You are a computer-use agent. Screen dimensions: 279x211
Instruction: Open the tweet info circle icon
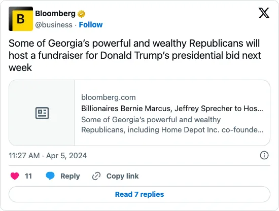[264, 155]
